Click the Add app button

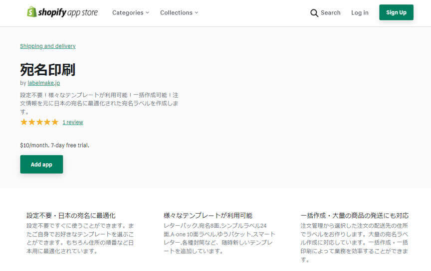click(x=41, y=164)
